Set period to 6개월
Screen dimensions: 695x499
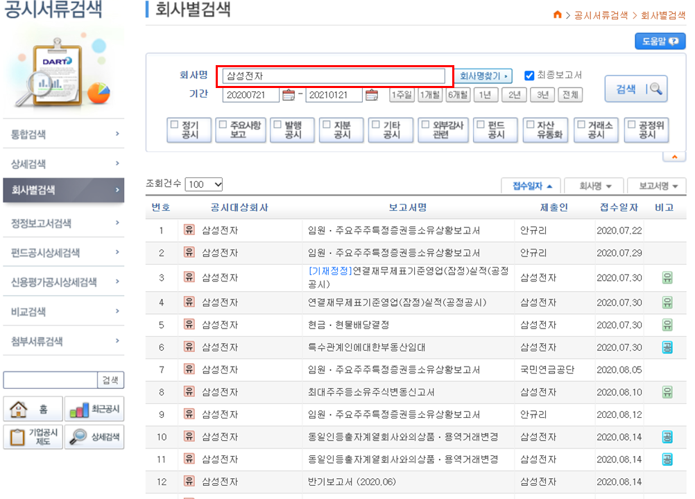458,95
